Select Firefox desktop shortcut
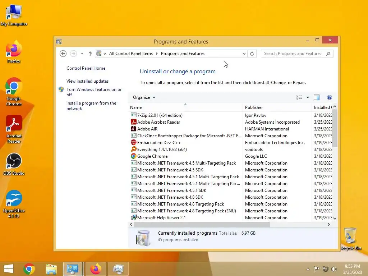368x276 pixels. (14, 52)
